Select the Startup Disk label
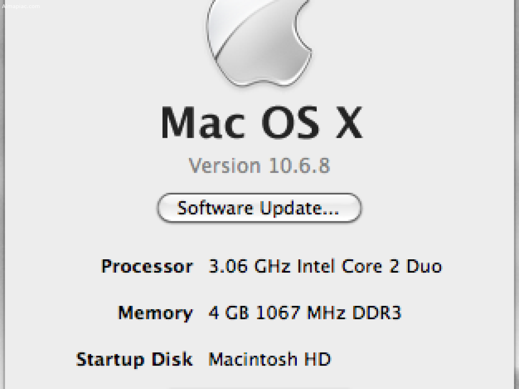The width and height of the screenshot is (519, 389). tap(134, 360)
